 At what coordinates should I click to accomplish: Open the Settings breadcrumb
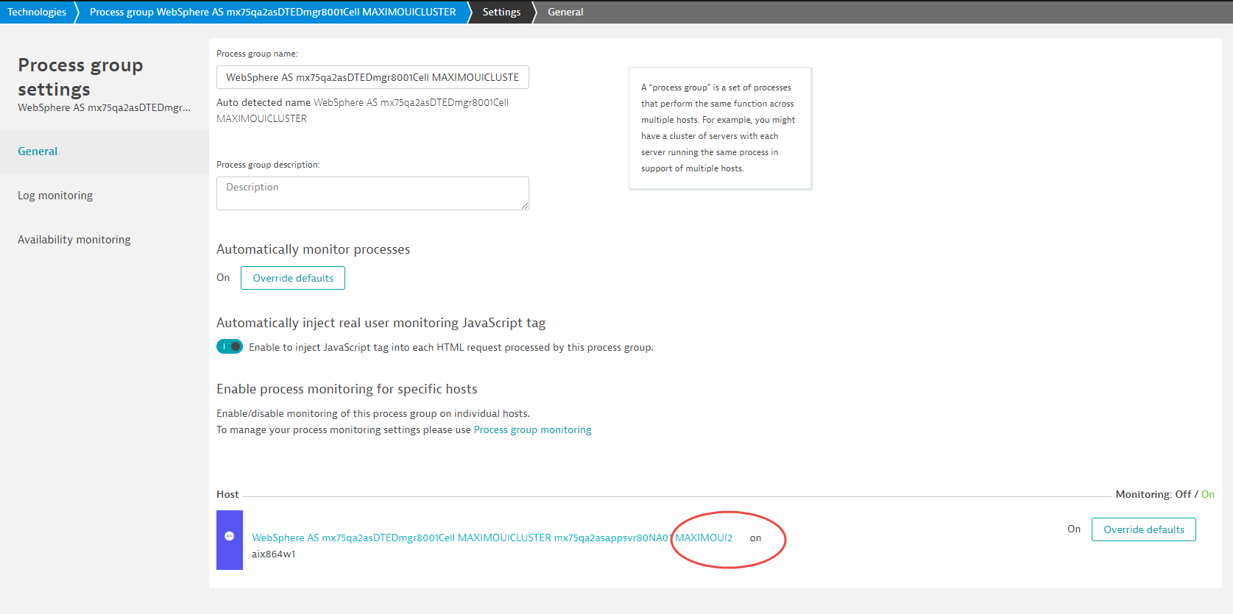click(x=501, y=12)
